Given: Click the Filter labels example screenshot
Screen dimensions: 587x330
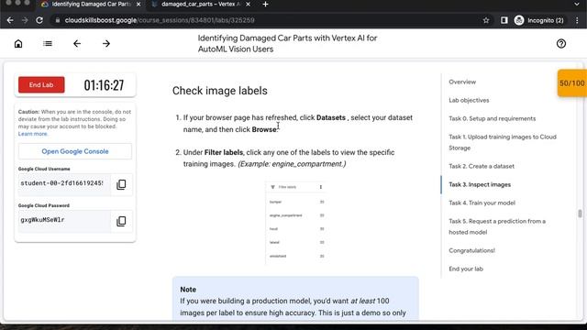Looking at the screenshot, I should pyautogui.click(x=295, y=223).
